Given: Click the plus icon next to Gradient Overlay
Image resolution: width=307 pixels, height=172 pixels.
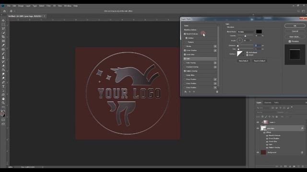Looking at the screenshot, I should pos(215,67).
